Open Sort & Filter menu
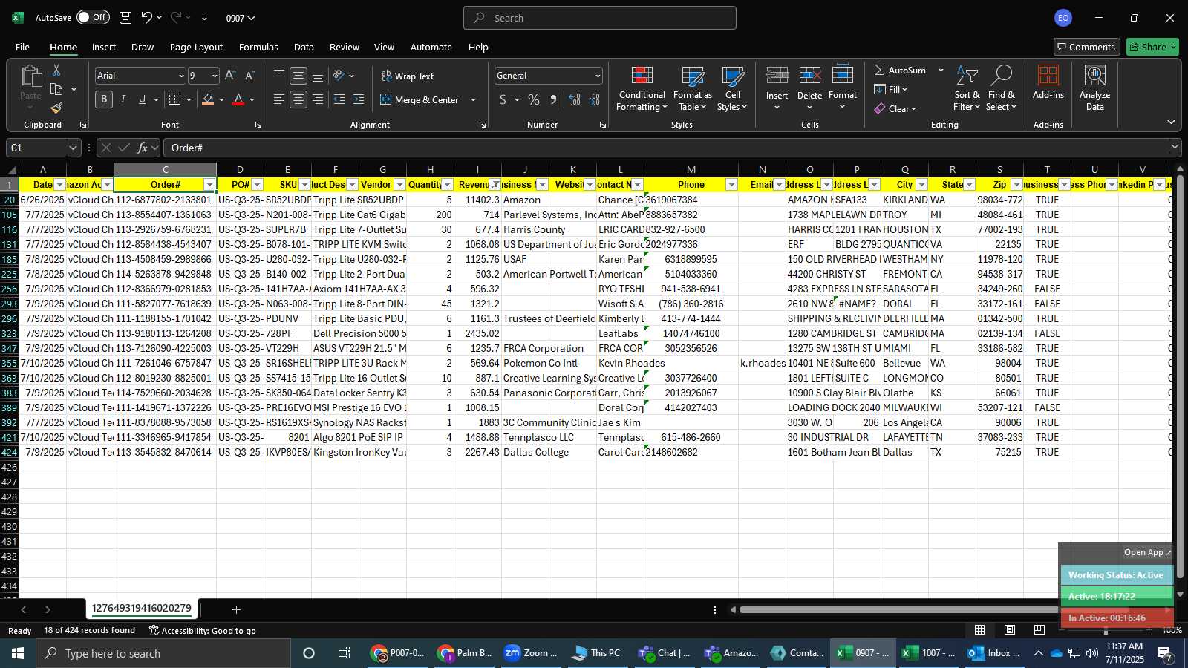1188x668 pixels. click(x=967, y=88)
